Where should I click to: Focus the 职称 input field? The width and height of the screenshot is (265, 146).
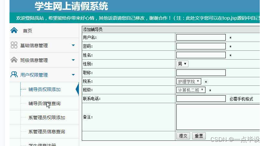[x=201, y=73]
